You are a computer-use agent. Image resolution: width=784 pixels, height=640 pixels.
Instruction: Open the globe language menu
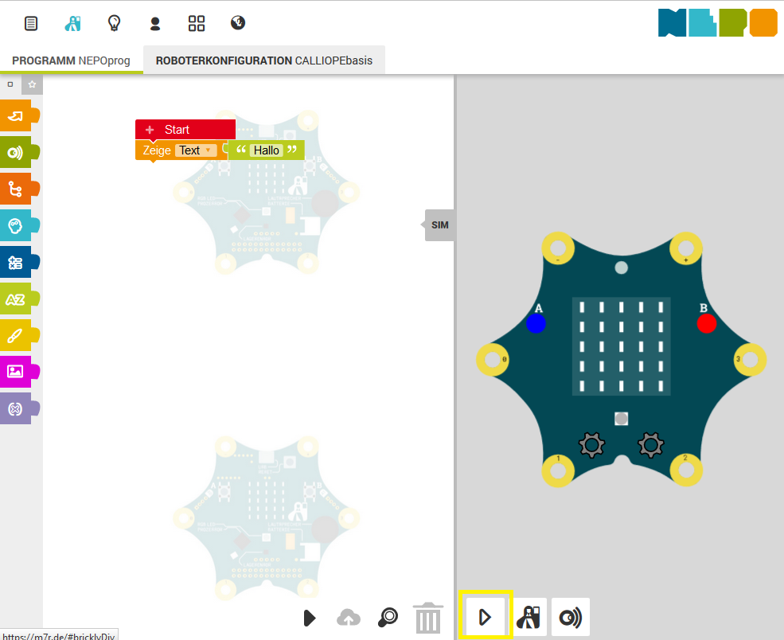[x=237, y=23]
